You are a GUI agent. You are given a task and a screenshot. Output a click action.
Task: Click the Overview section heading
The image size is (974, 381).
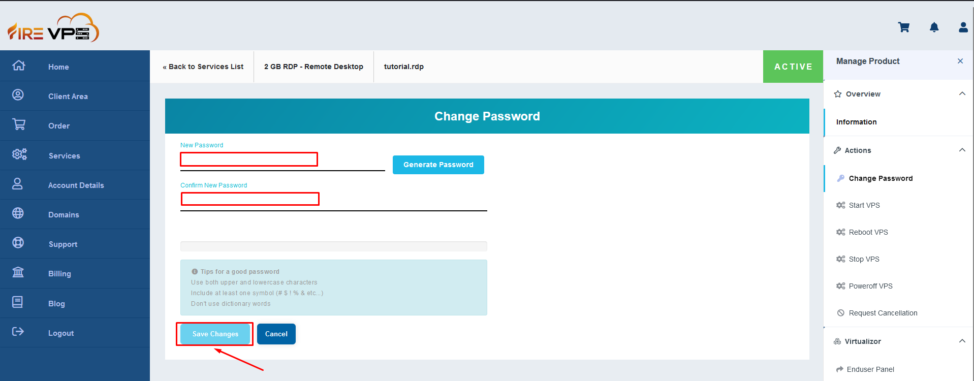[x=863, y=94]
